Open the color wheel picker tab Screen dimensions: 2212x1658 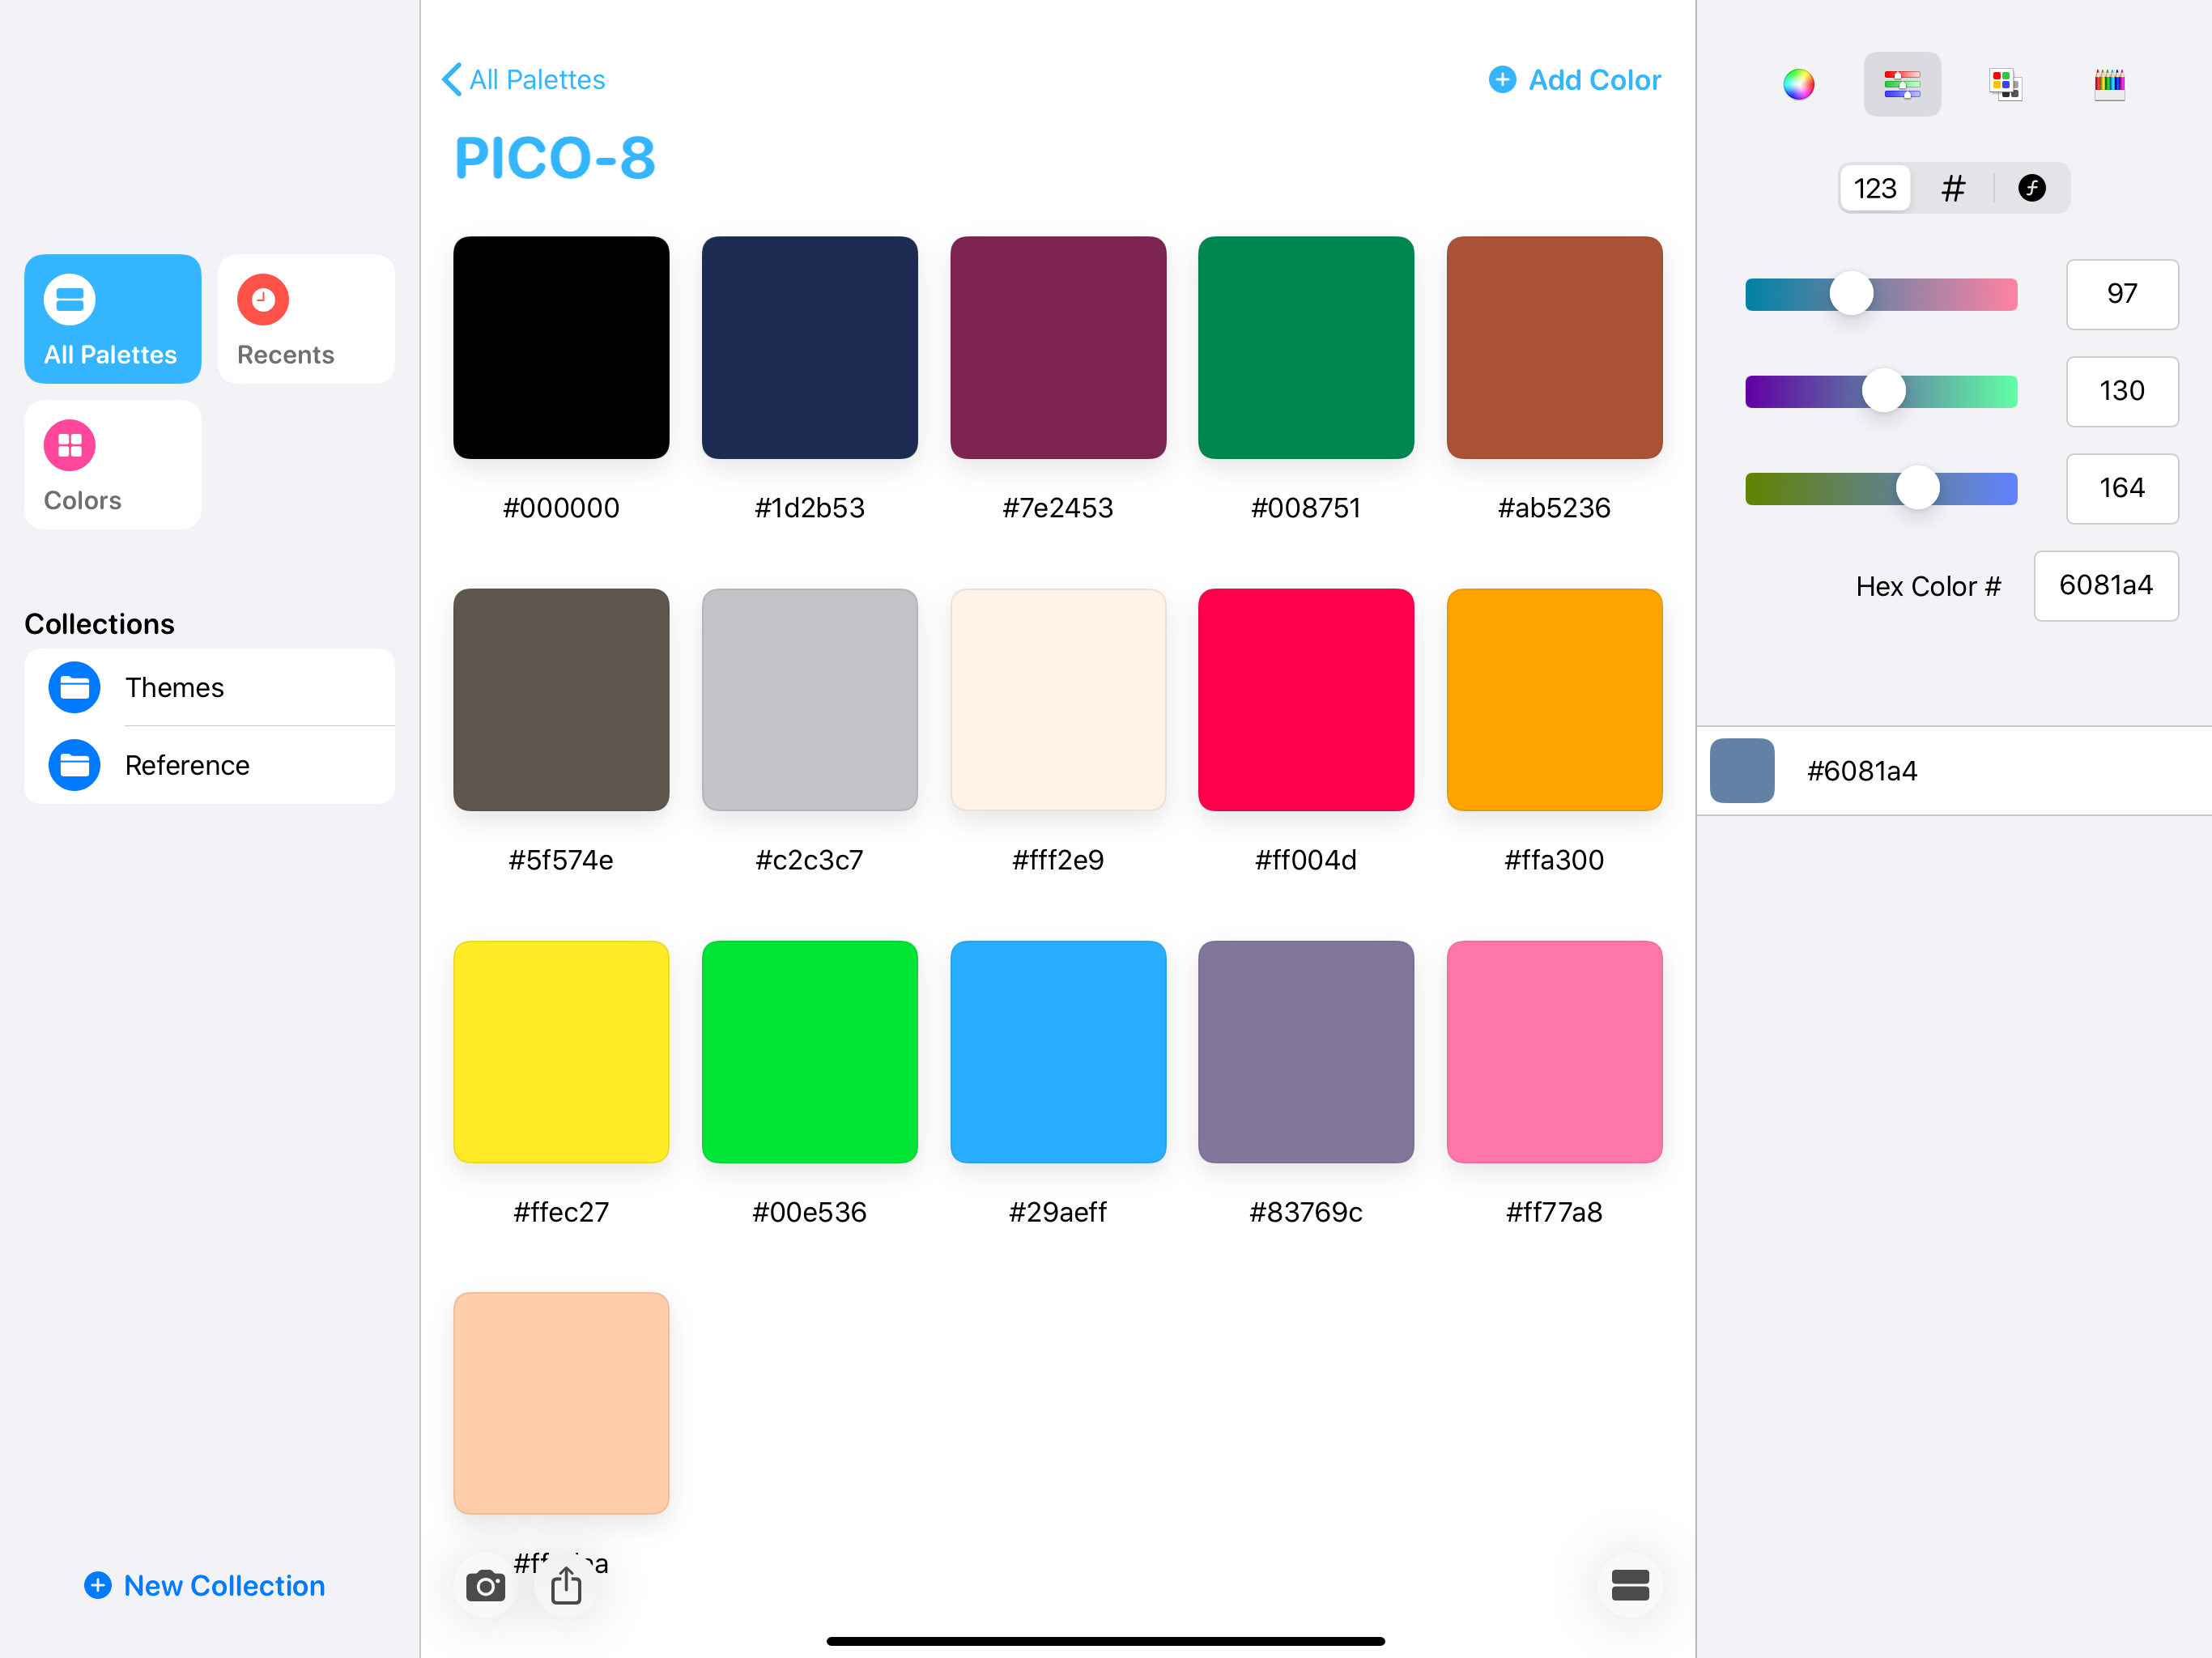(x=1798, y=84)
